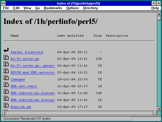The width and height of the screenshot is (162, 122).
Task: Click the file icon next to BEGIN.and.END.autorou>
Action: point(6,71)
